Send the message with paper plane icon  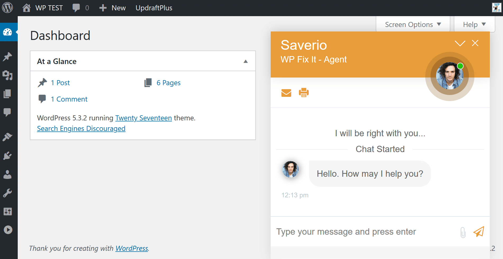pos(479,231)
